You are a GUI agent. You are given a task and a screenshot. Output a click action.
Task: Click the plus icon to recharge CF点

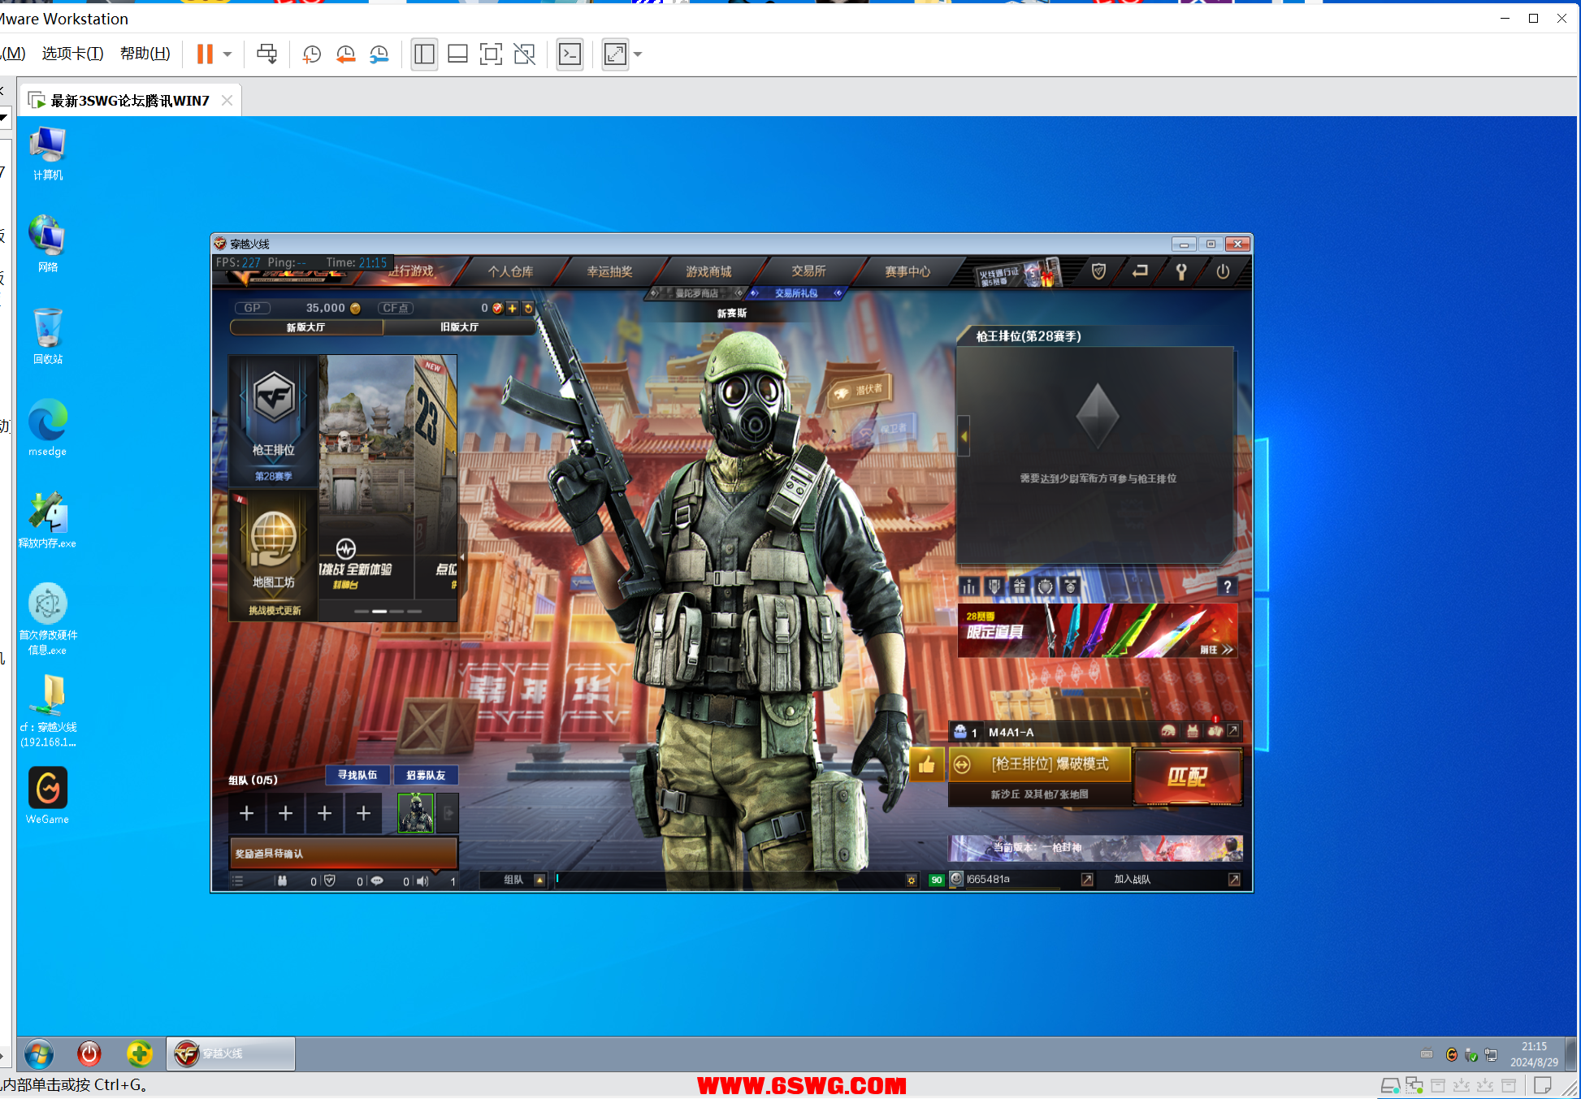(513, 308)
